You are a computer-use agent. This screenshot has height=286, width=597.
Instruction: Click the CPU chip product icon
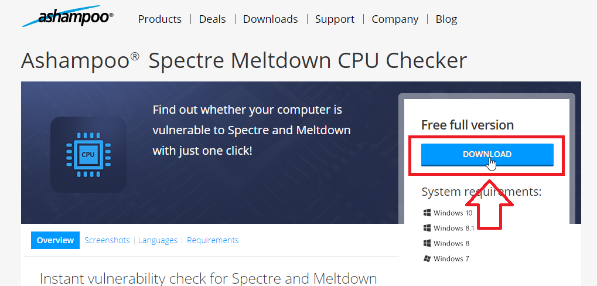tap(88, 154)
